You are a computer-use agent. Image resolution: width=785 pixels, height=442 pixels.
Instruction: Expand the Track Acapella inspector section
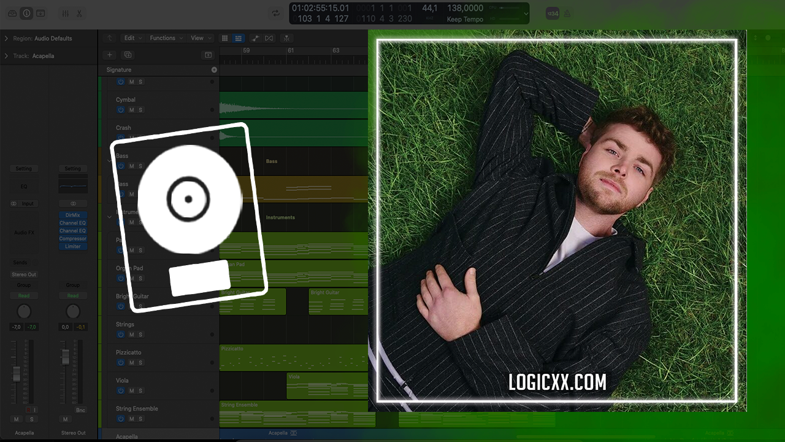click(x=6, y=56)
